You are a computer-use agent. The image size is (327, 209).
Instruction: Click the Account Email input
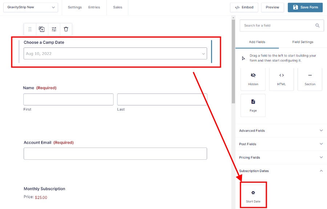point(115,154)
